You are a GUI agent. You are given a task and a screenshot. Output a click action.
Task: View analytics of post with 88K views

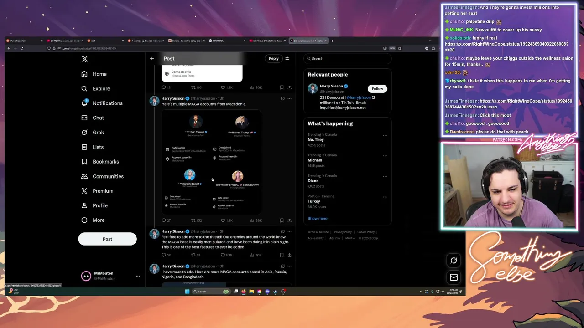click(256, 220)
